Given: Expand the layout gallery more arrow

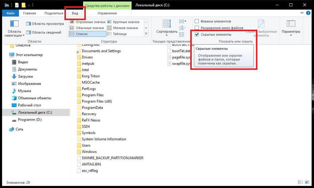Looking at the screenshot, I should click(146, 34).
